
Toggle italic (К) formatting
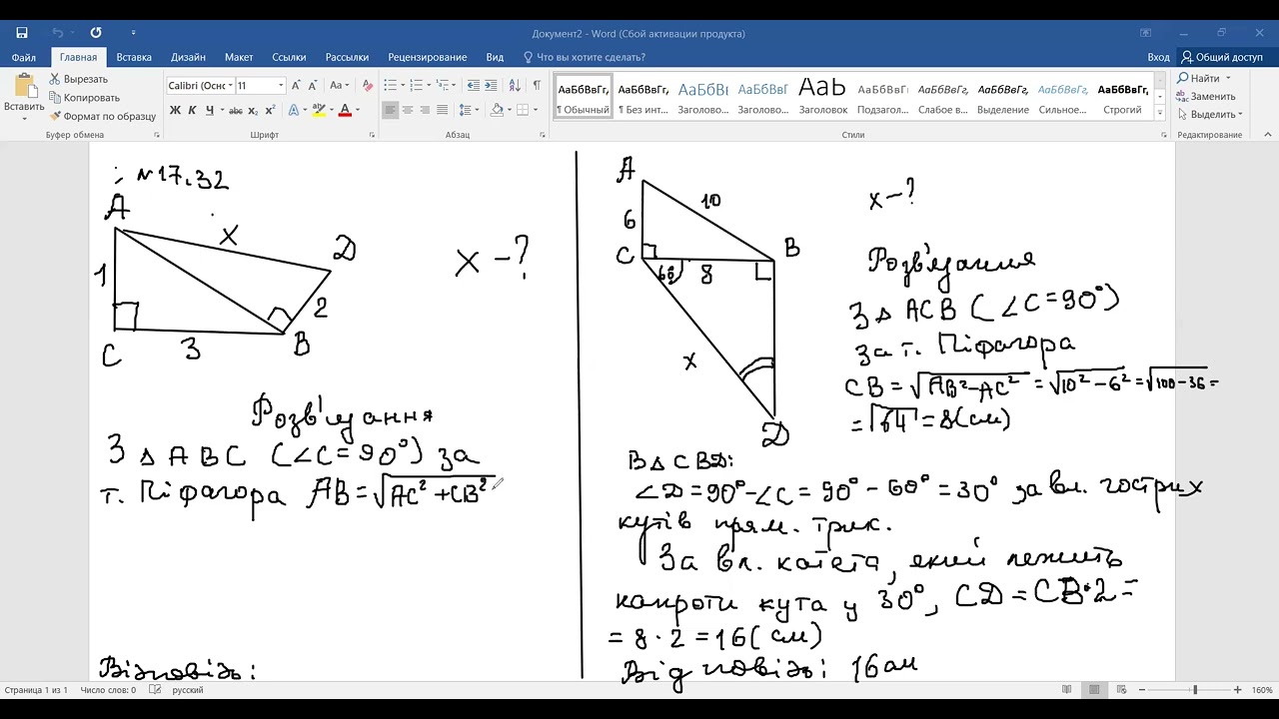point(192,110)
